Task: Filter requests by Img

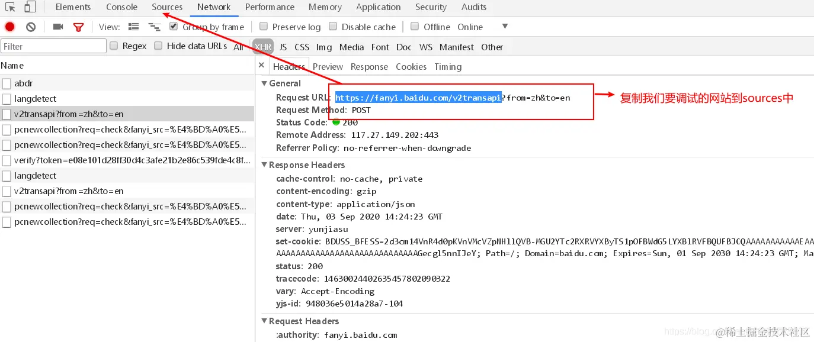Action: tap(324, 47)
